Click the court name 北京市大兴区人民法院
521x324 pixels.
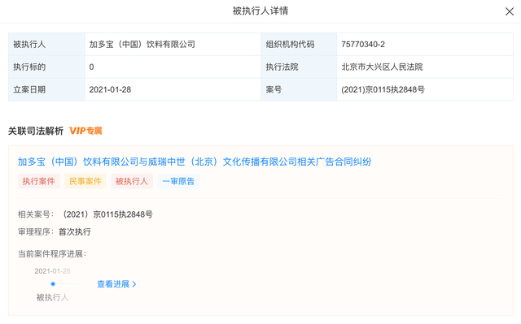382,67
